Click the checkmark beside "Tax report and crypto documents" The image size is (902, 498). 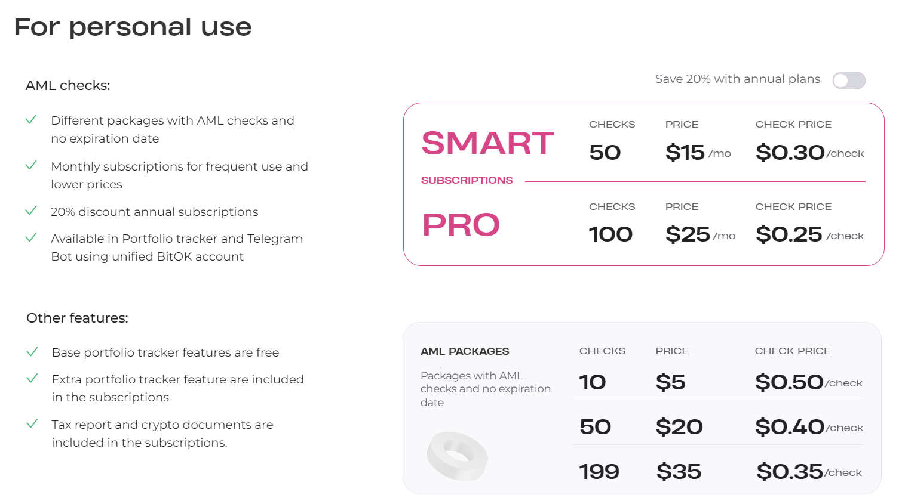point(32,424)
